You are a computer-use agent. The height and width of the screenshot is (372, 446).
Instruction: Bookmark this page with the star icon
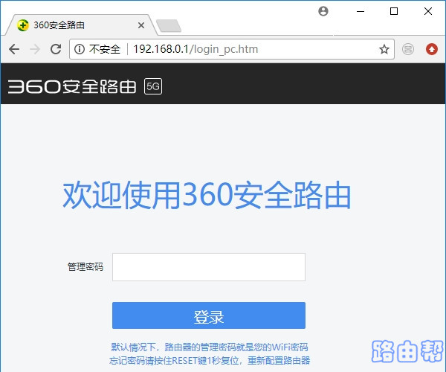coord(384,49)
